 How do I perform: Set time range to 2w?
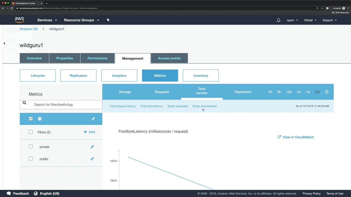click(317, 92)
